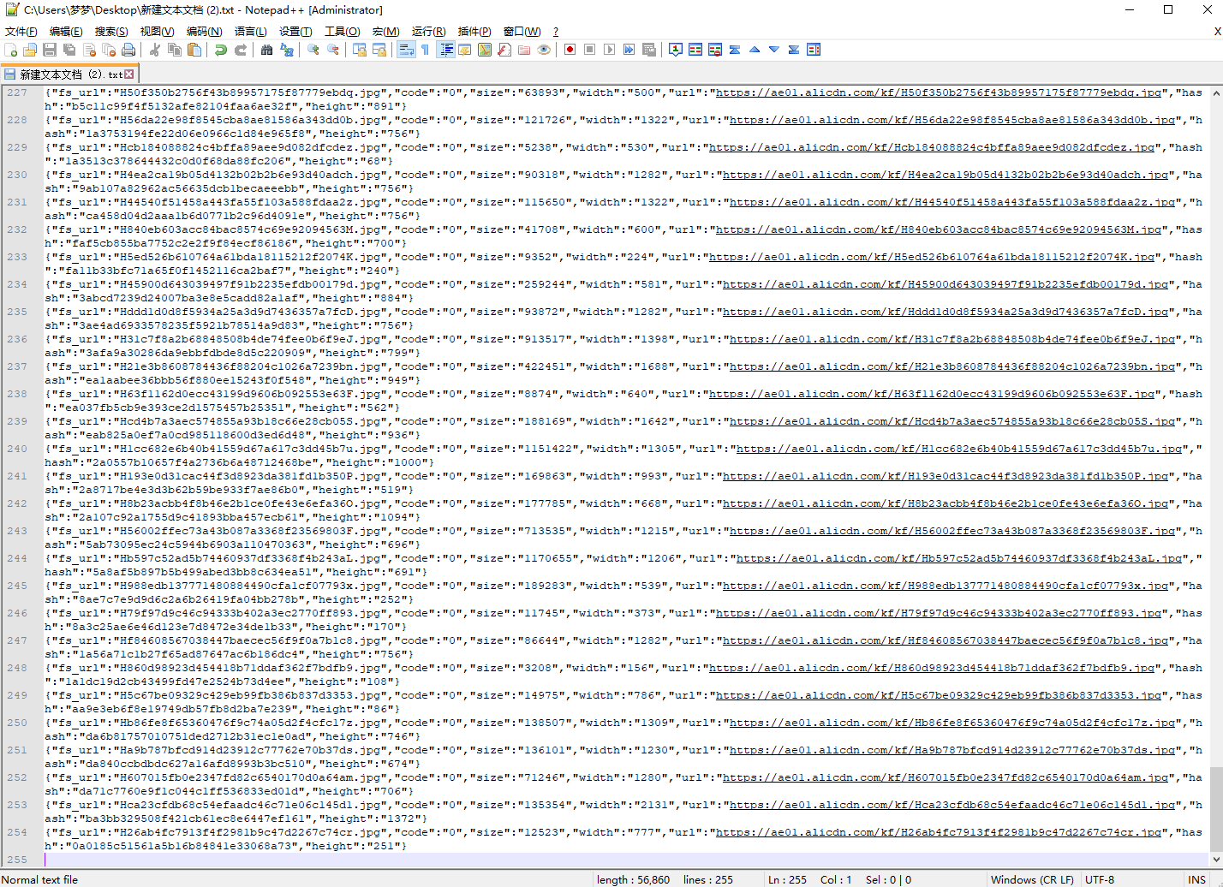This screenshot has width=1223, height=887.
Task: Click the blue up-triangle toolbar icon
Action: [x=755, y=50]
